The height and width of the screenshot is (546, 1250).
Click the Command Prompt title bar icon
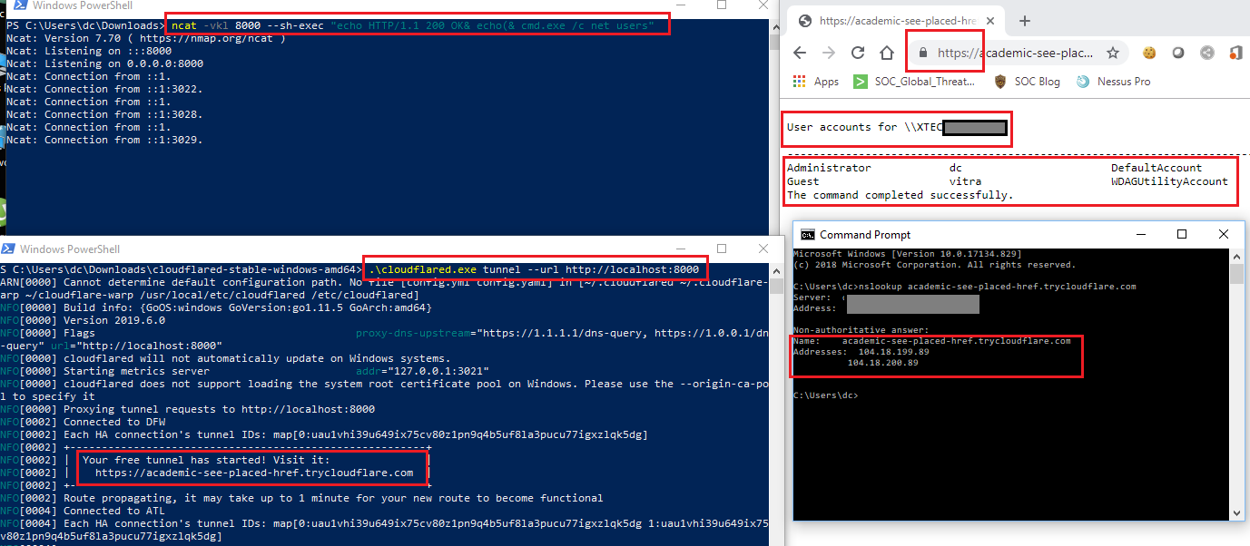807,234
